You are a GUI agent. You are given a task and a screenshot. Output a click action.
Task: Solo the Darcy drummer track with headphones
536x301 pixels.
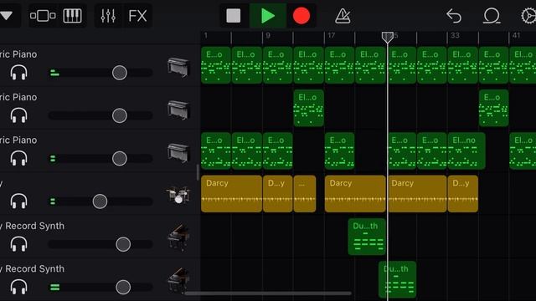coord(18,201)
